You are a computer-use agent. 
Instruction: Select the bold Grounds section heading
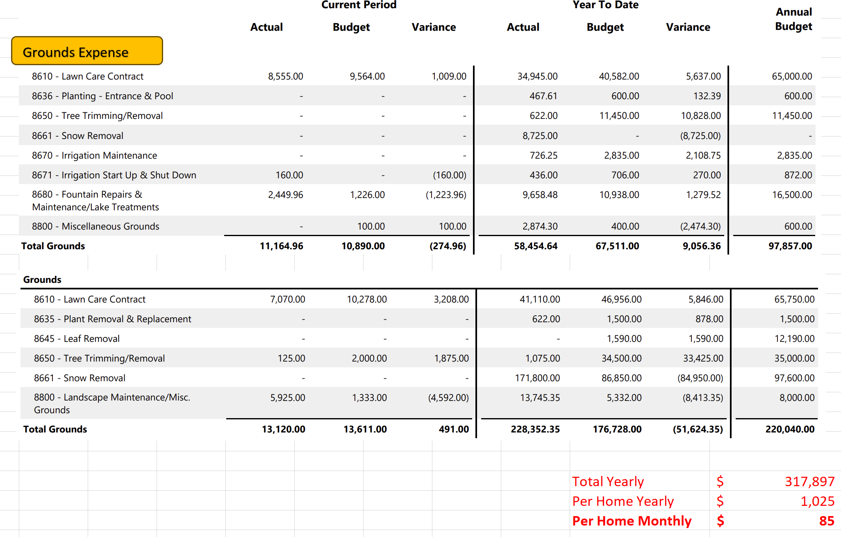(42, 280)
